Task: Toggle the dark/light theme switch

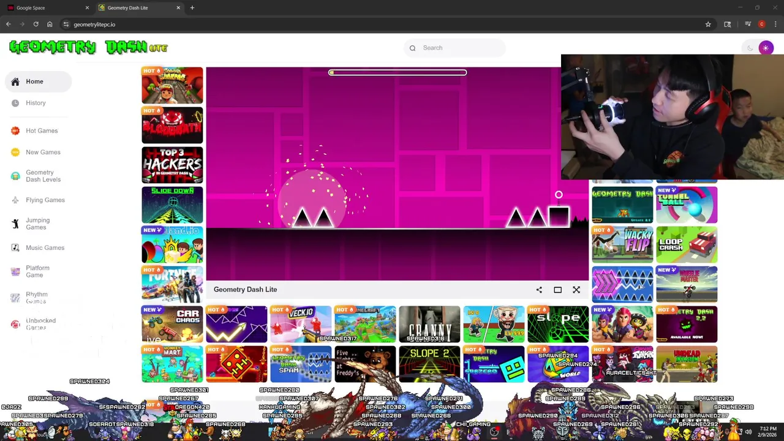Action: 758,48
